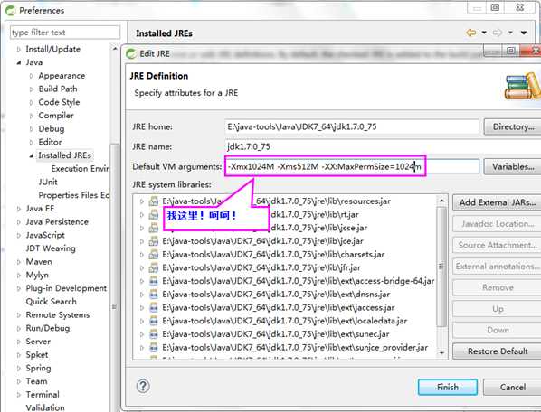The image size is (541, 412).
Task: Click the Restore Default button
Action: (x=497, y=351)
